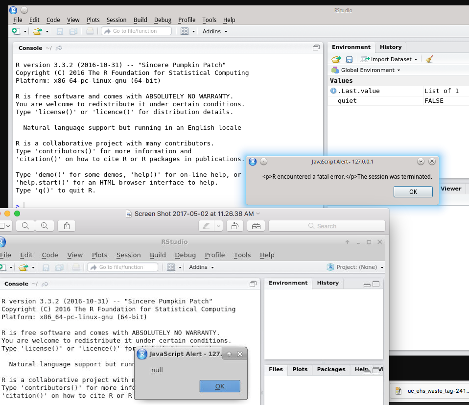Select the Console tab in upper RStudio
The image size is (469, 405).
pyautogui.click(x=30, y=48)
